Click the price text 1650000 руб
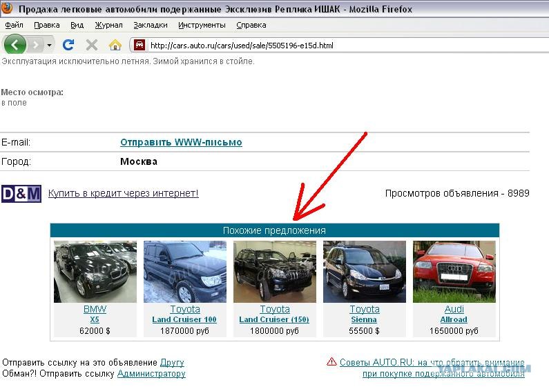Viewport: 549px width, 389px height. 454,331
